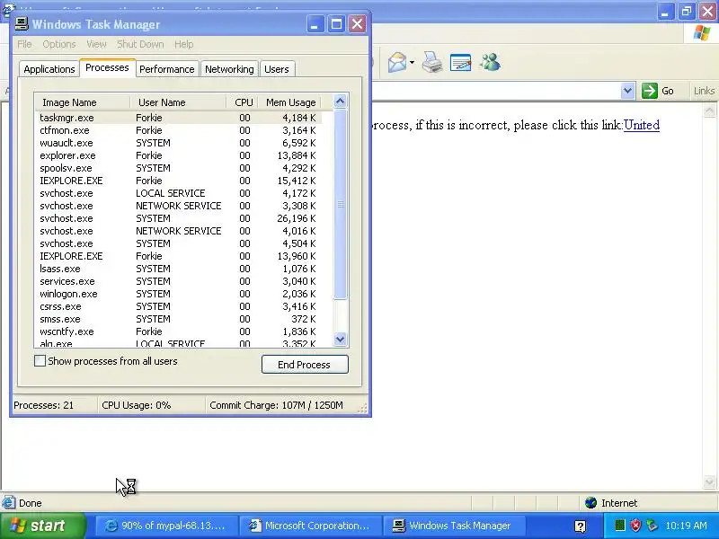Switch to the Networking tab
This screenshot has width=719, height=539.
(229, 69)
